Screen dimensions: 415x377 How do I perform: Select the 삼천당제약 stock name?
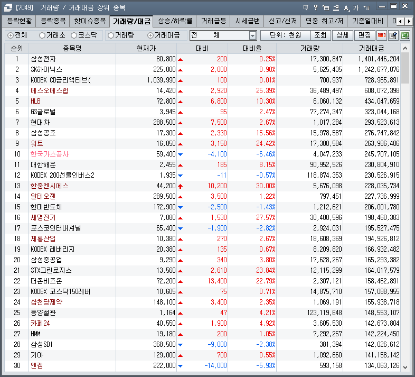click(x=46, y=302)
